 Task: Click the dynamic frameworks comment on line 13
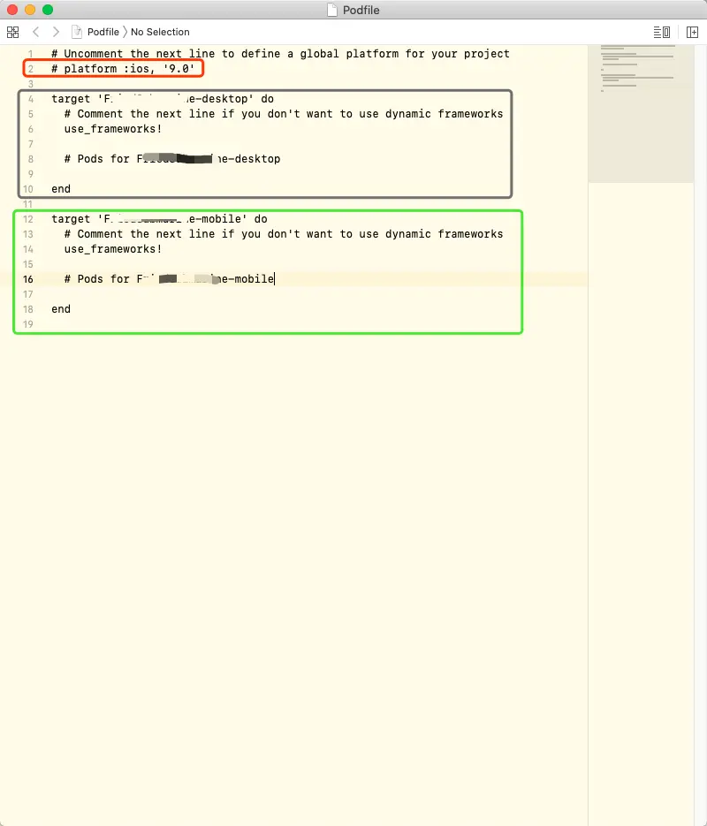[284, 234]
